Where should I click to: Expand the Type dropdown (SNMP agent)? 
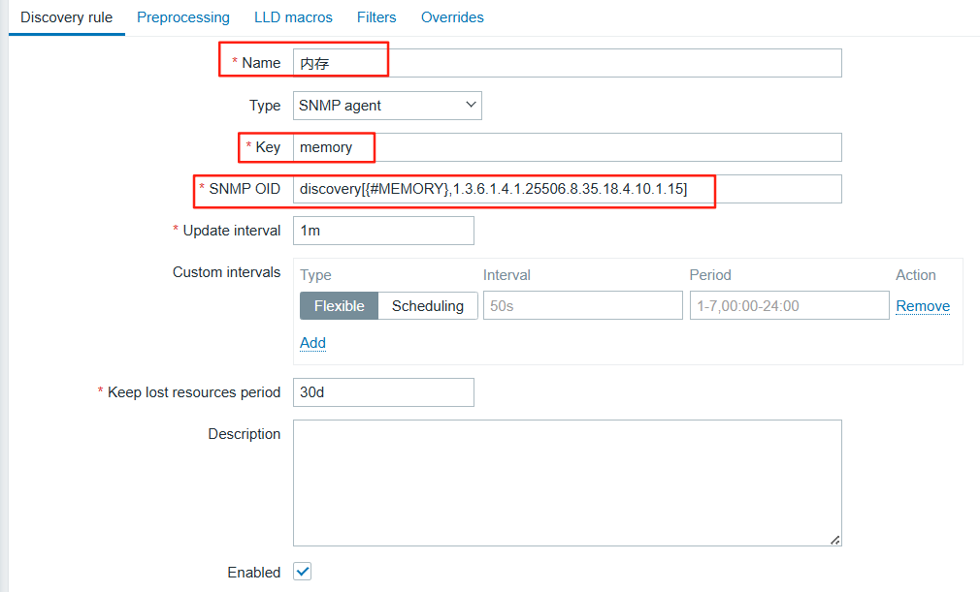[x=386, y=106]
